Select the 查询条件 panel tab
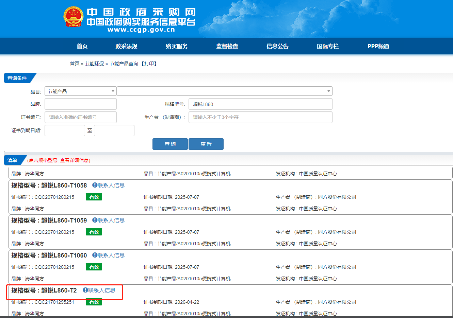 pyautogui.click(x=18, y=78)
